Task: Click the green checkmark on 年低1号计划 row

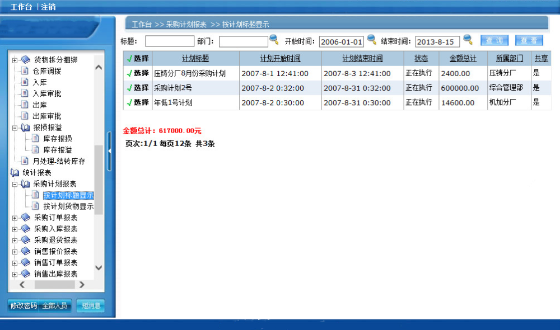Action: click(129, 102)
